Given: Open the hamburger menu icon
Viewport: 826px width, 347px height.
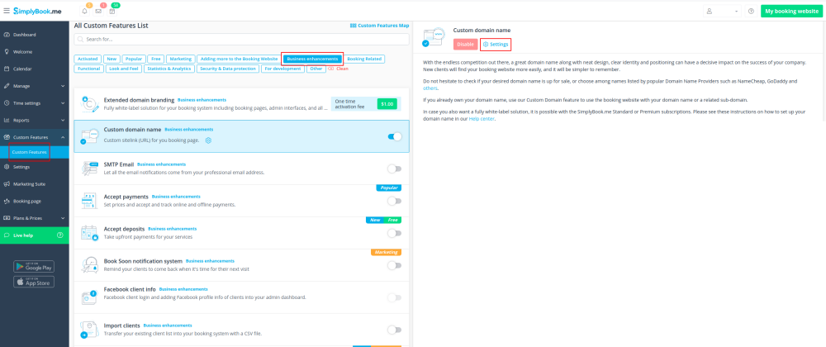Looking at the screenshot, I should point(7,11).
